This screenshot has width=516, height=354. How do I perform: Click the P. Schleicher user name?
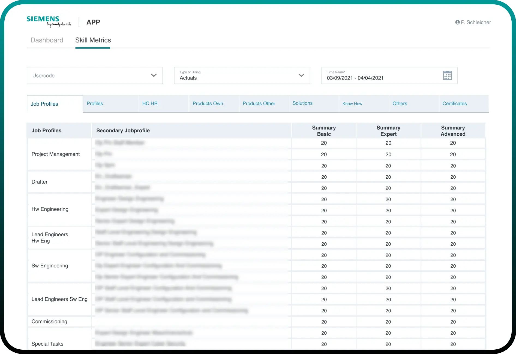(476, 22)
